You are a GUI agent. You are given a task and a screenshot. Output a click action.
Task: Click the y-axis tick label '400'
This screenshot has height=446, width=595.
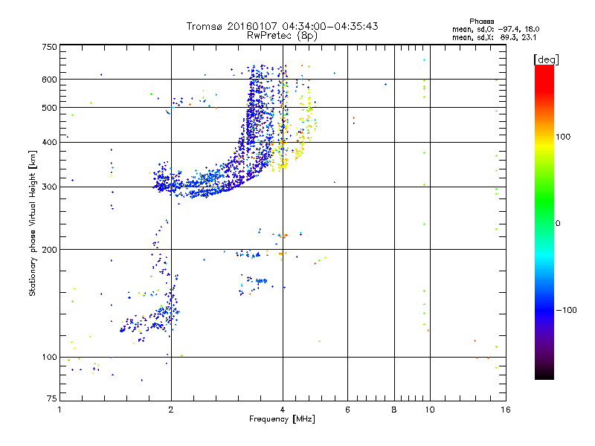click(49, 142)
